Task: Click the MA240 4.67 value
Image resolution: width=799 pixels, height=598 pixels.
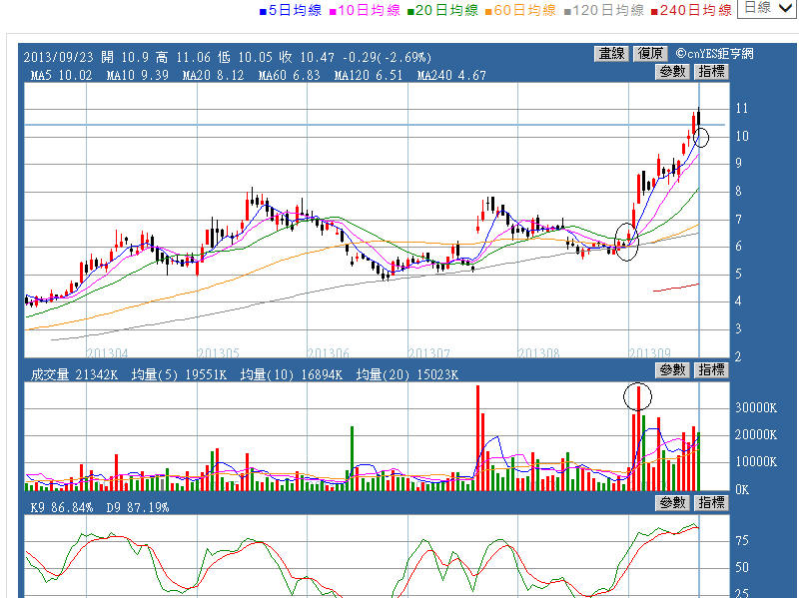Action: click(x=451, y=76)
